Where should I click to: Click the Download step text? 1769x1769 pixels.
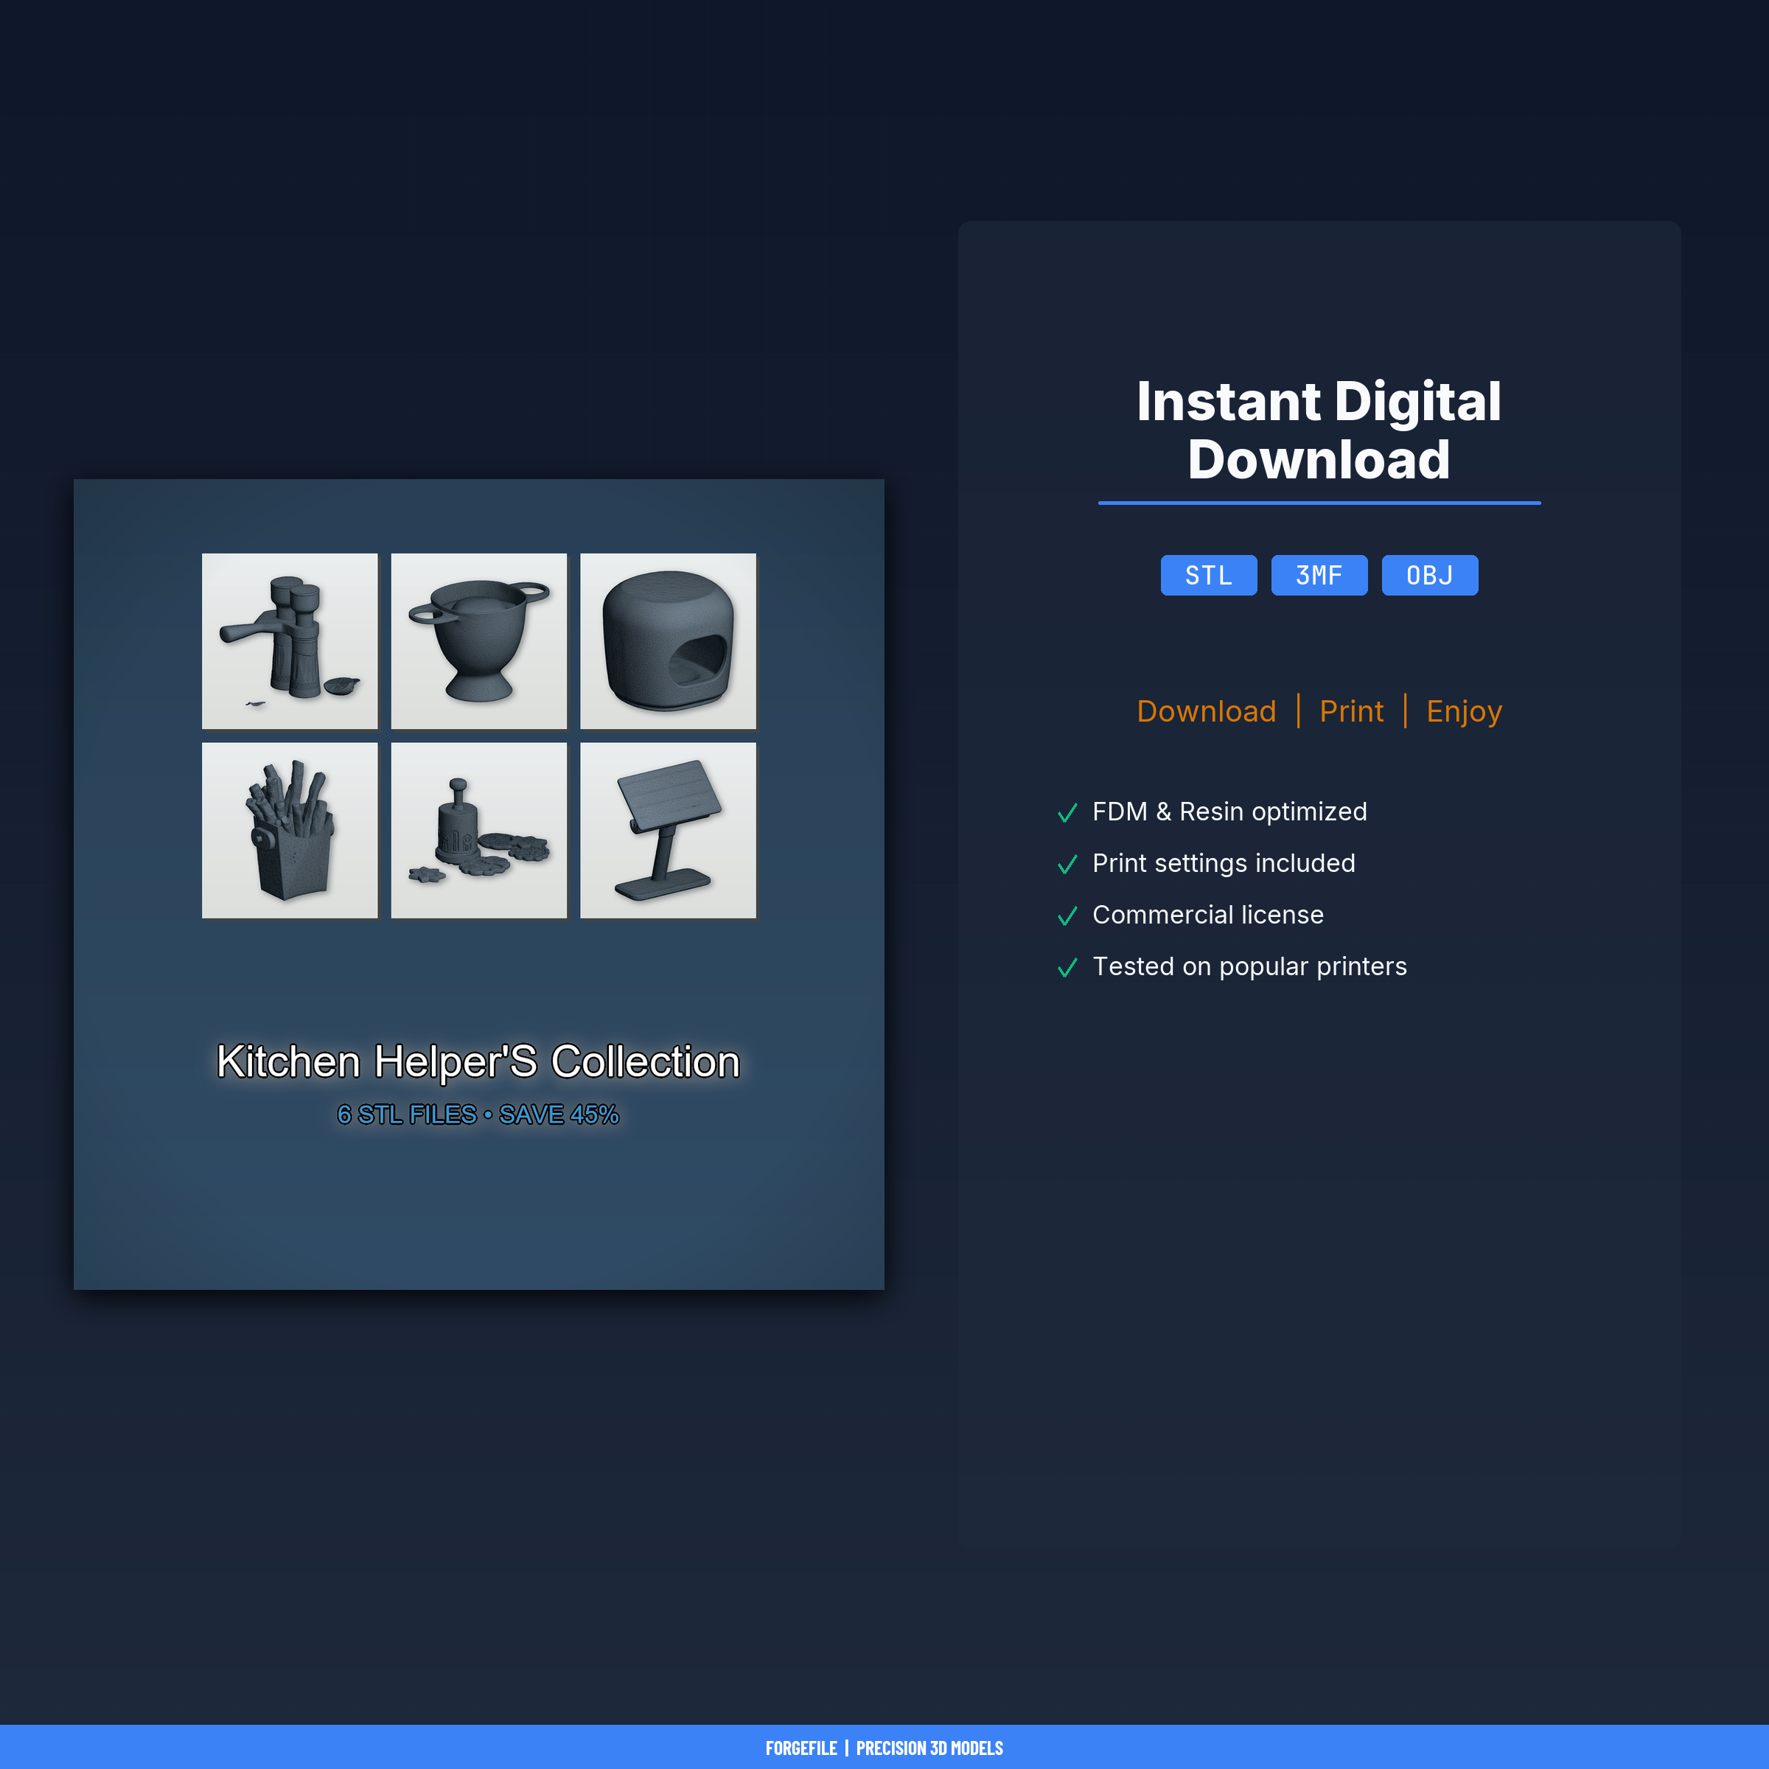click(1206, 711)
